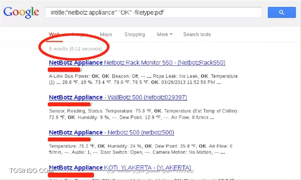
Task: Open Search tools options
Action: (x=197, y=34)
